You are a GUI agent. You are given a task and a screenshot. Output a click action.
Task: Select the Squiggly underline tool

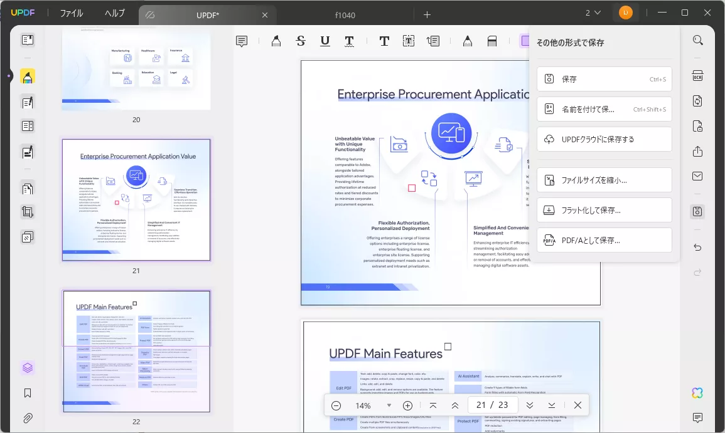[x=350, y=41]
